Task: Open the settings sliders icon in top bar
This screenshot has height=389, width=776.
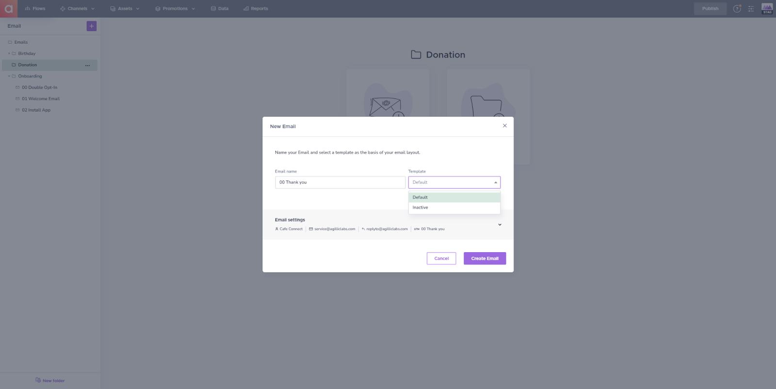Action: pyautogui.click(x=751, y=9)
